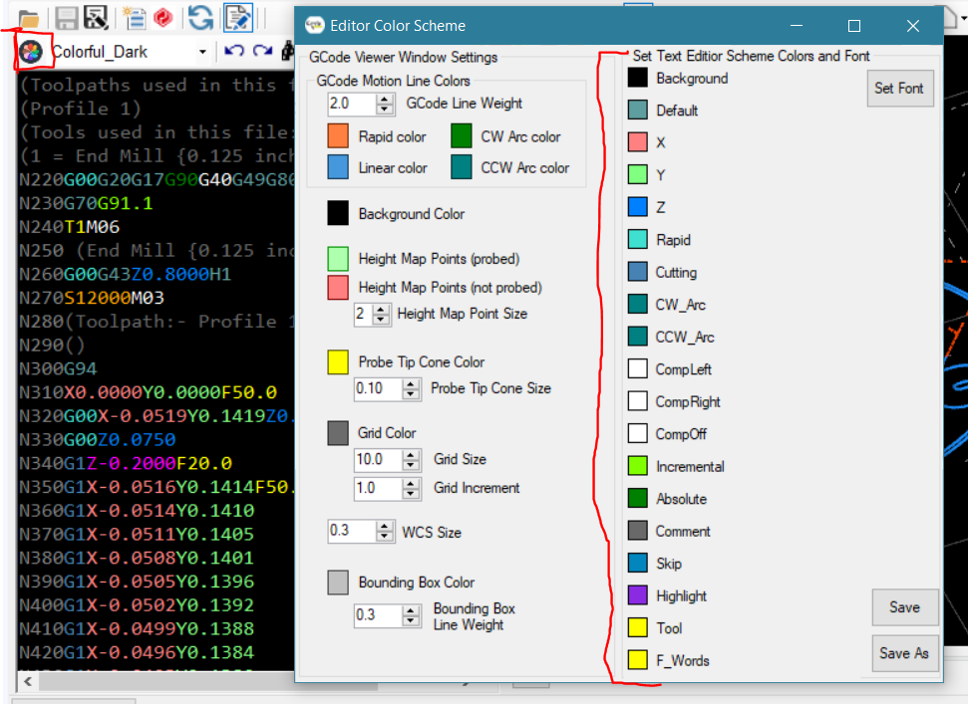Increase the Height Map Point Size spinner

click(x=381, y=309)
